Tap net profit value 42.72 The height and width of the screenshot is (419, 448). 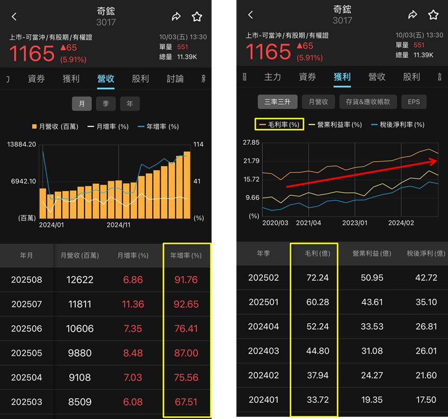point(426,278)
